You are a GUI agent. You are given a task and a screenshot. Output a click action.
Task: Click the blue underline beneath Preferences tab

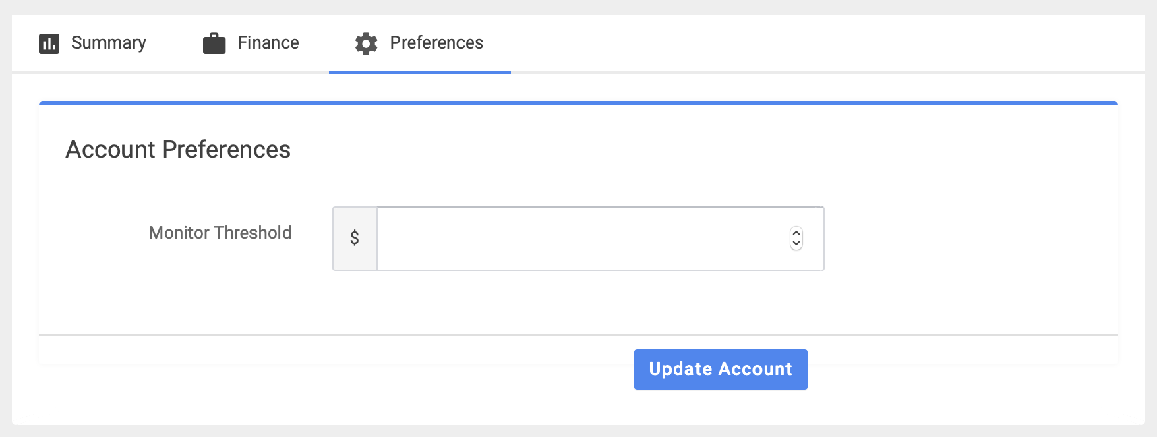point(419,72)
